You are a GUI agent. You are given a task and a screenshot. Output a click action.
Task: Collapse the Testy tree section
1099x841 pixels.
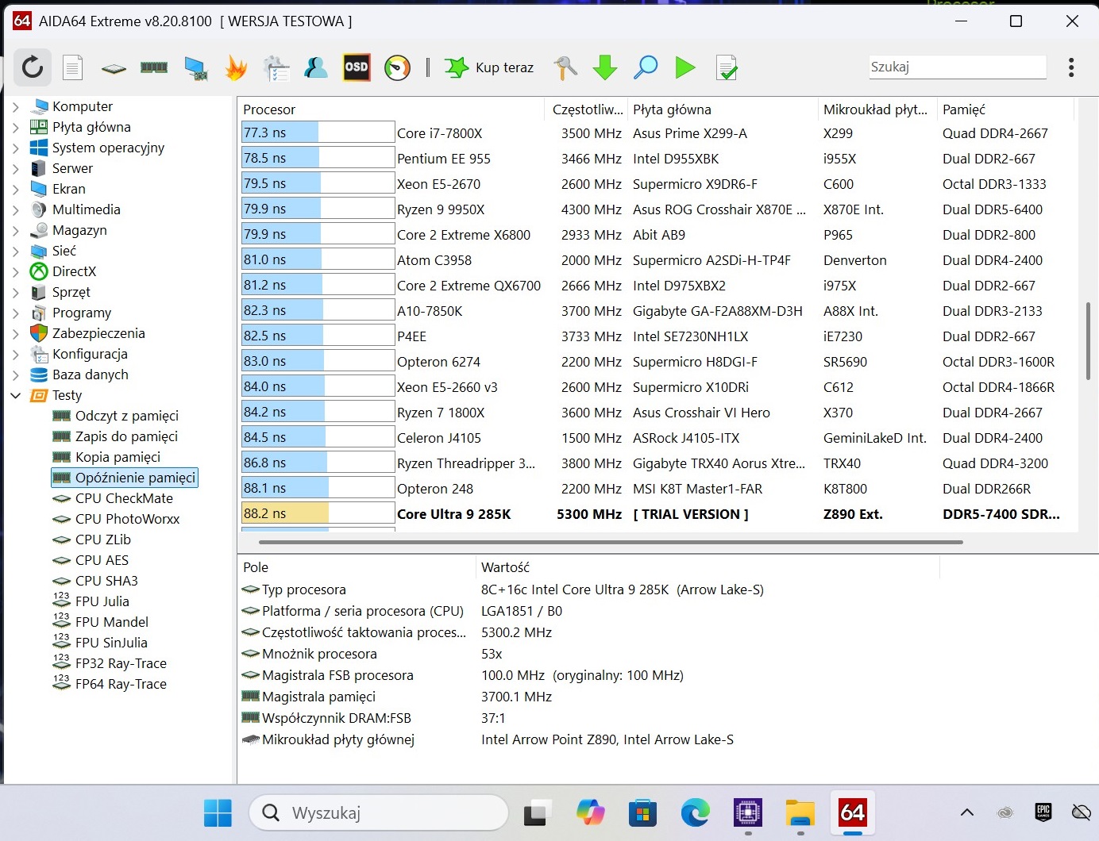pyautogui.click(x=16, y=395)
